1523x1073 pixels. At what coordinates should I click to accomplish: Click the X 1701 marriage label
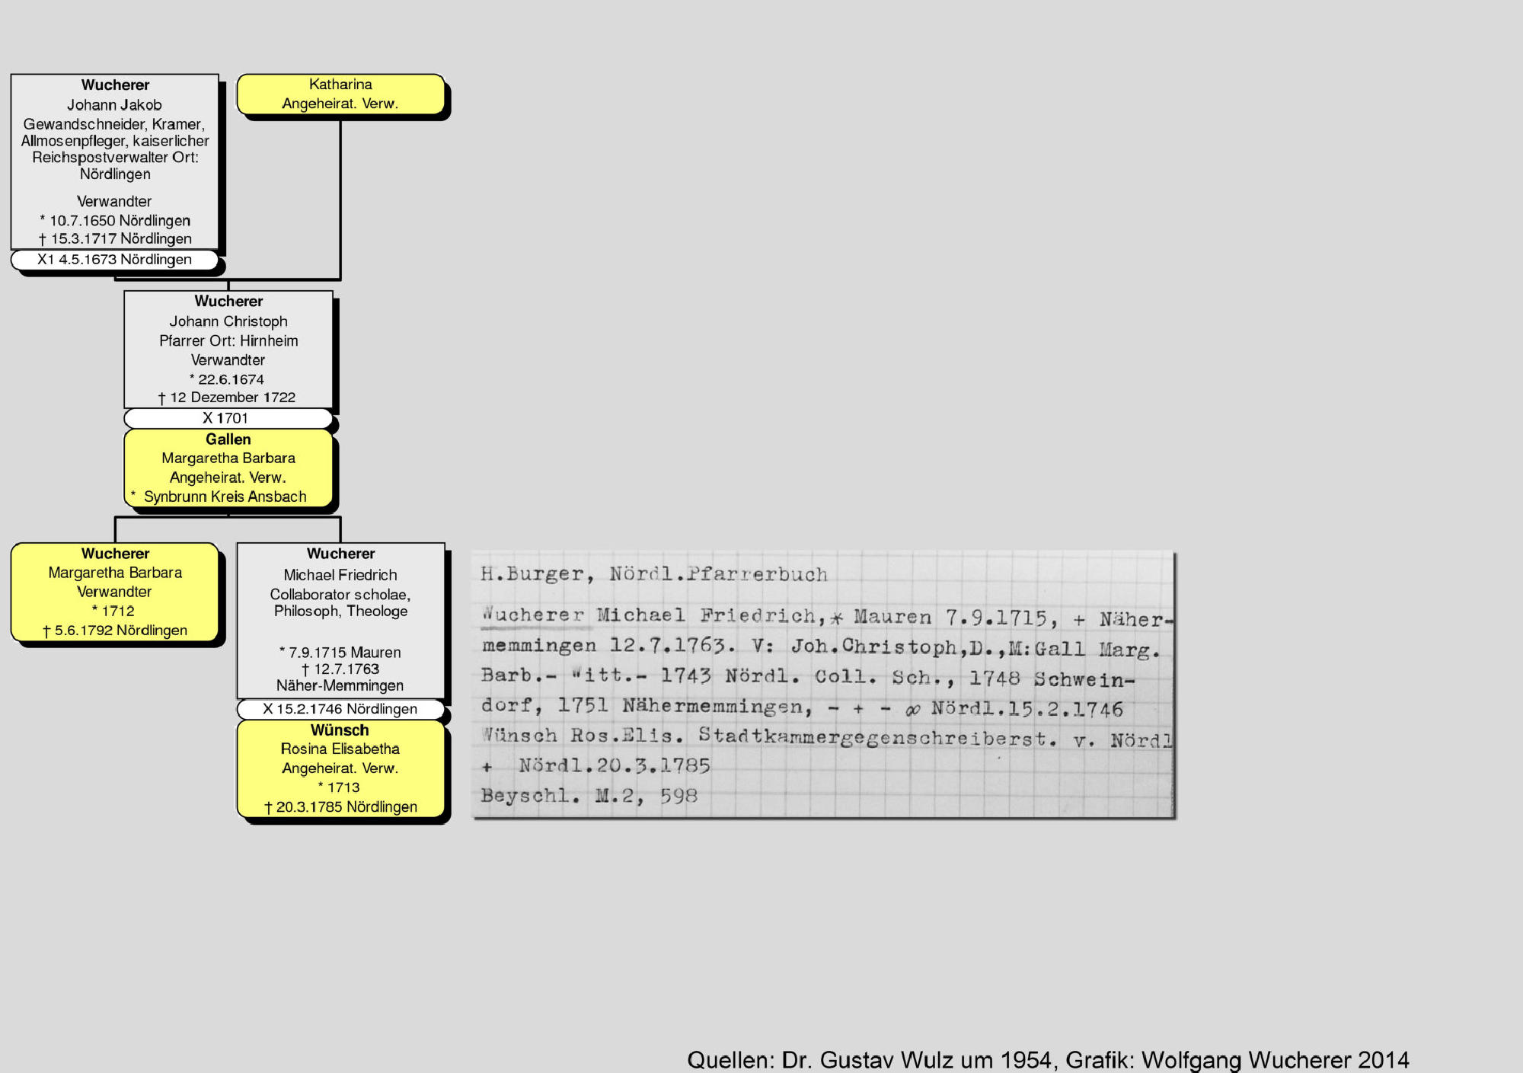click(227, 418)
